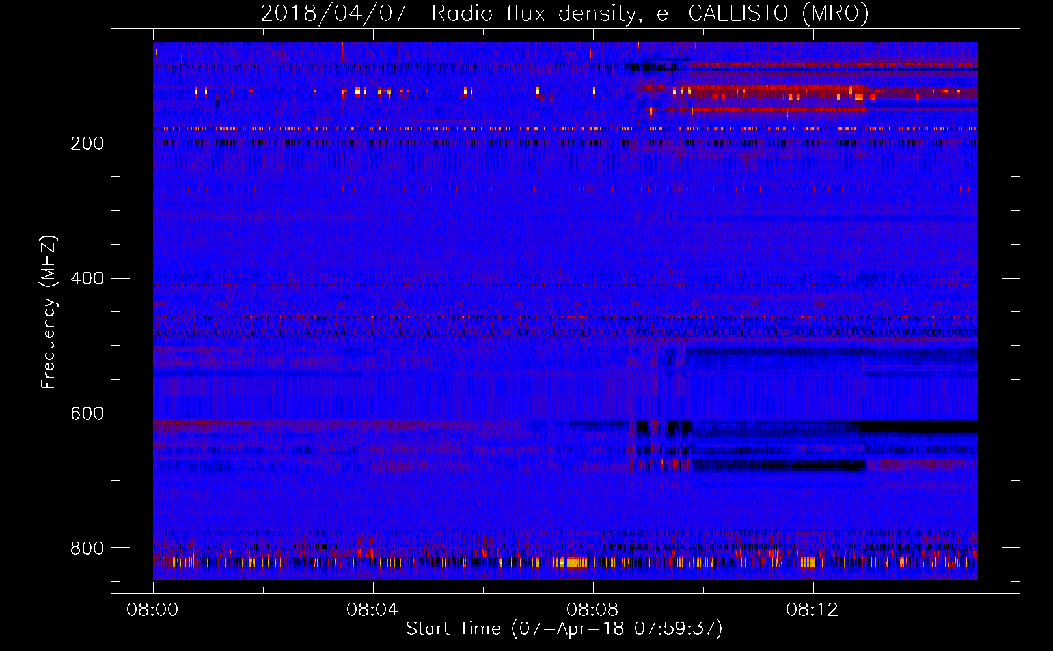Click the "Start Time (07-Apr-18 07:59:37)" label
Viewport: 1053px width, 651px height.
(564, 629)
